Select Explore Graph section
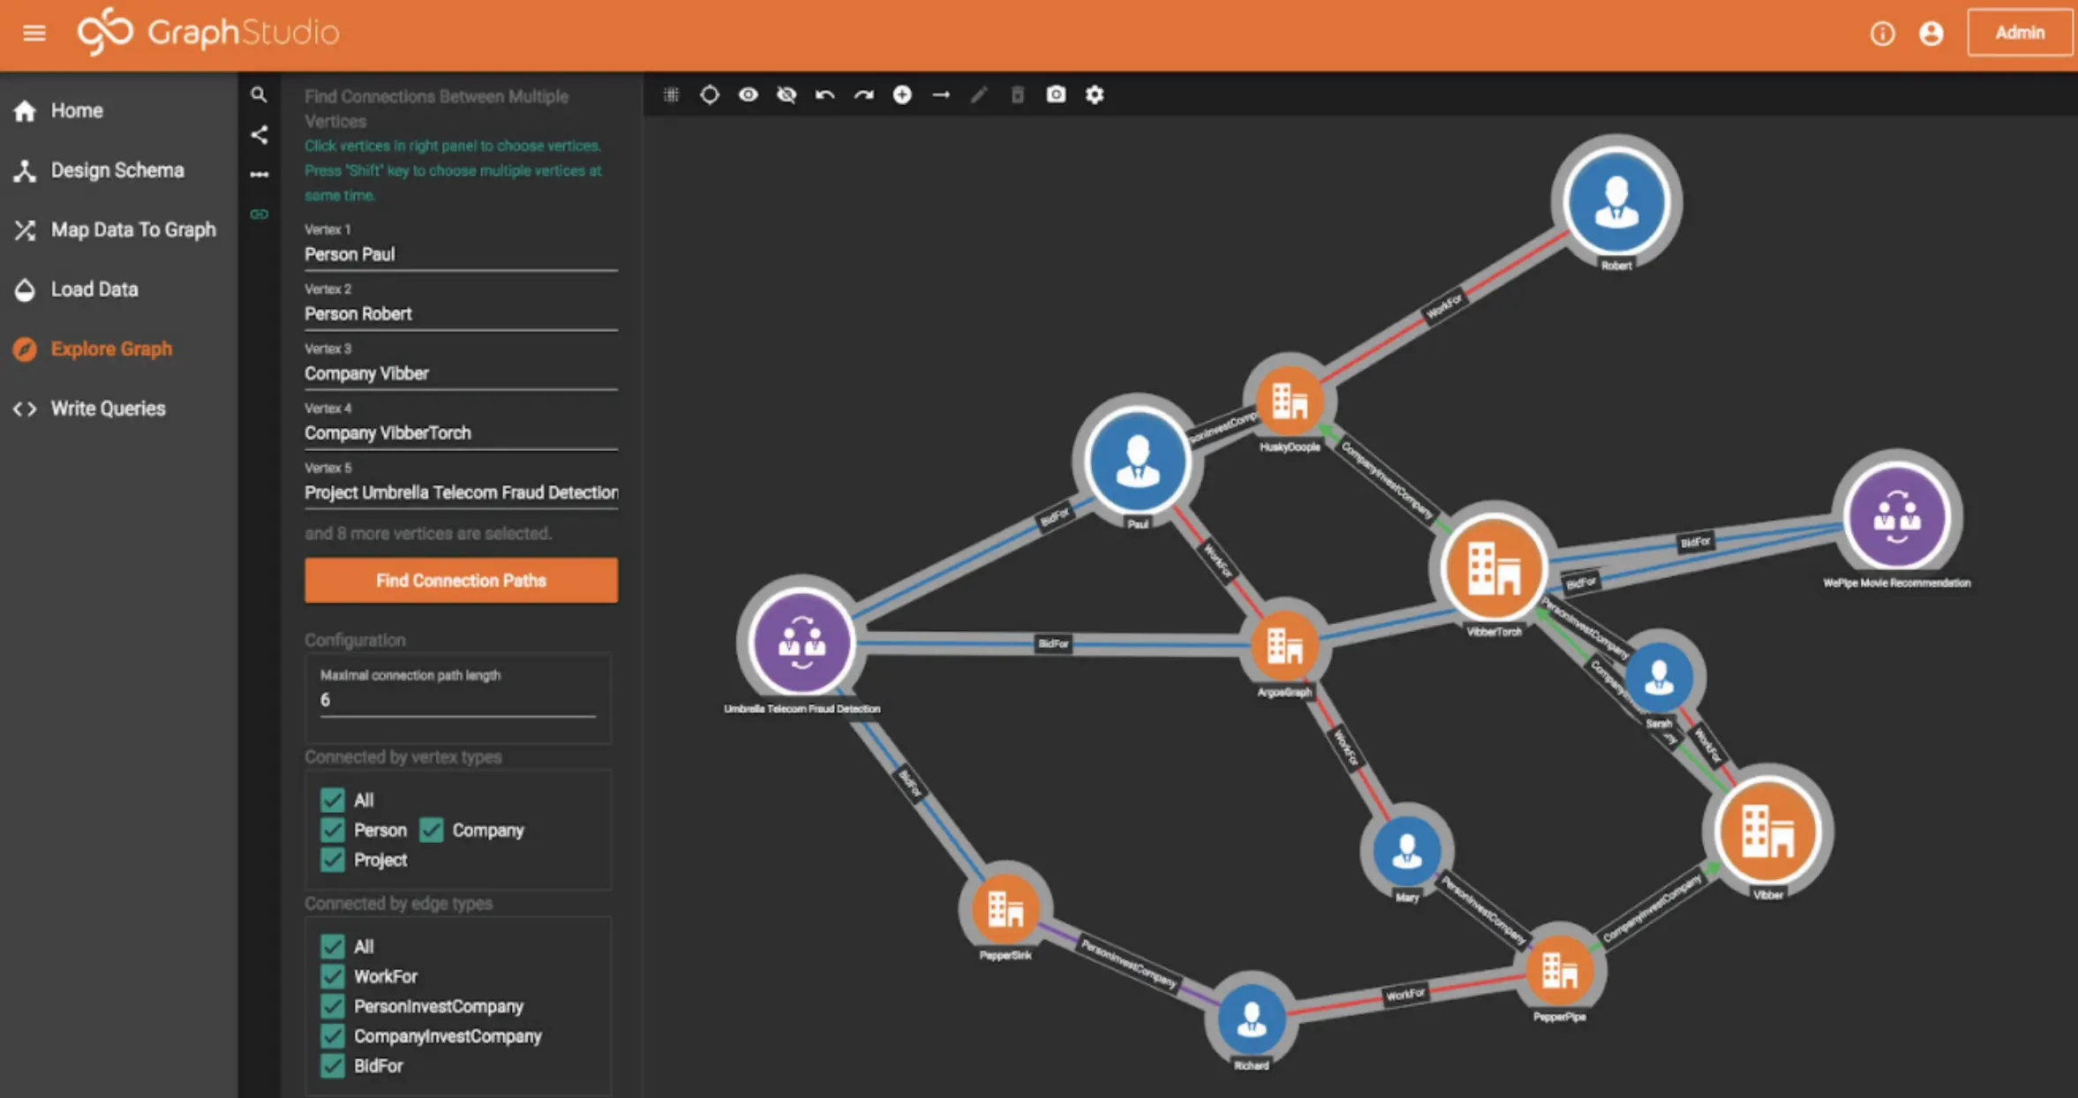2078x1098 pixels. coord(93,349)
